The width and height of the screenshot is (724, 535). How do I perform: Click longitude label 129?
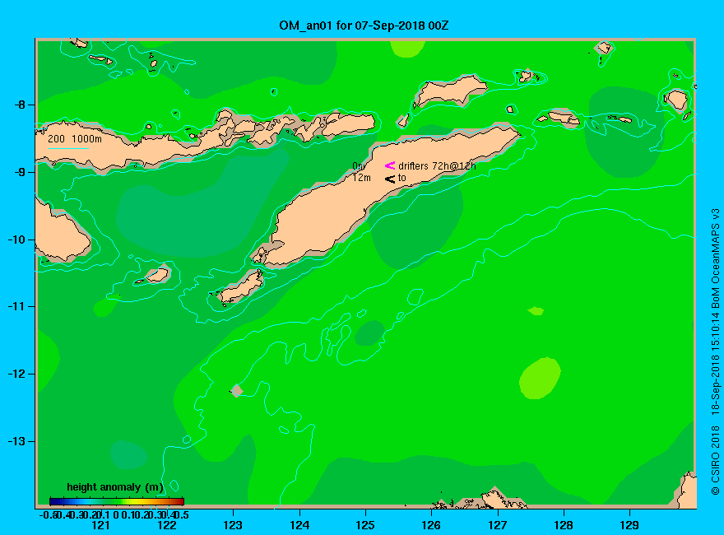[x=629, y=525]
